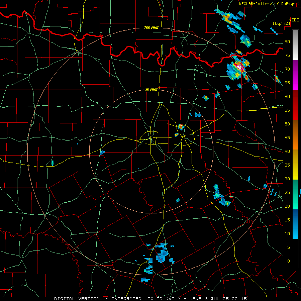301x301 pixels.
Task: Click the scale value 15
Action: [x=287, y=220]
